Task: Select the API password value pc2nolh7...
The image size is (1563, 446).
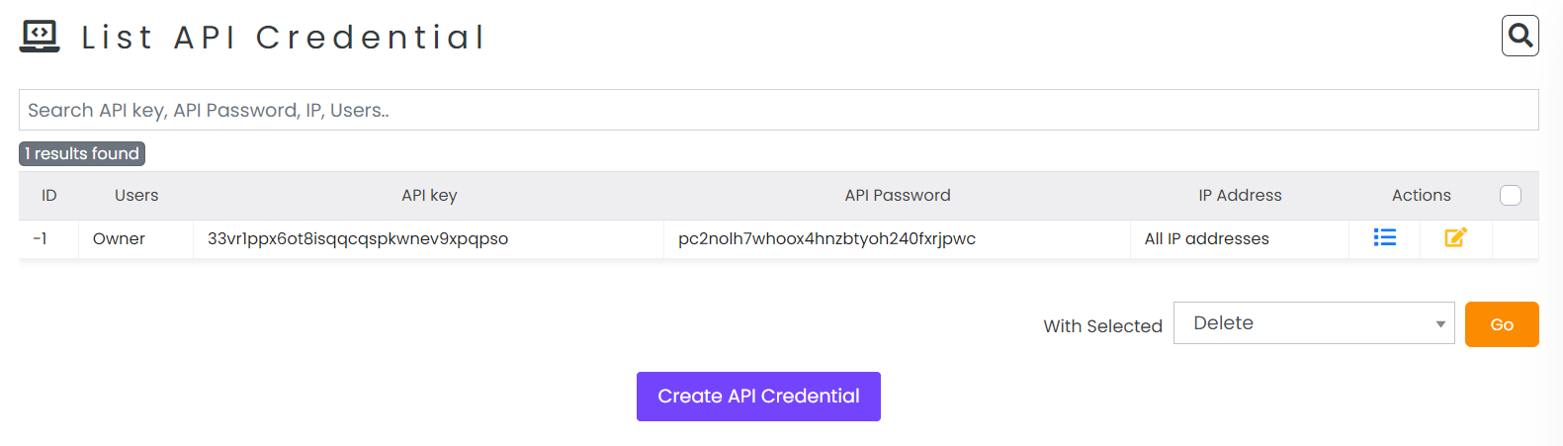Action: [826, 239]
